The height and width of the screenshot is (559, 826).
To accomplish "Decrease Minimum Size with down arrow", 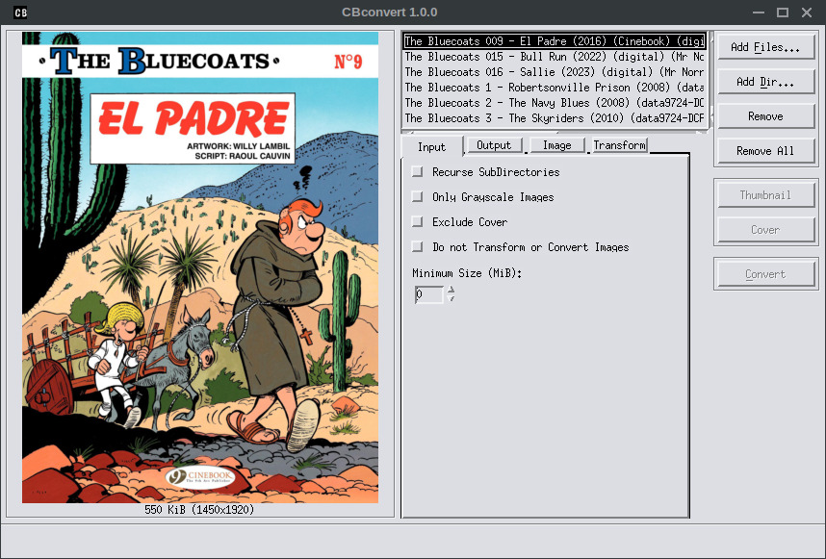I will point(452,299).
